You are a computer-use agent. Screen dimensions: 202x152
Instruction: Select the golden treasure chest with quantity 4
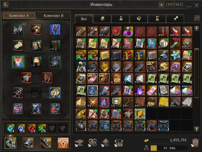[105, 55]
